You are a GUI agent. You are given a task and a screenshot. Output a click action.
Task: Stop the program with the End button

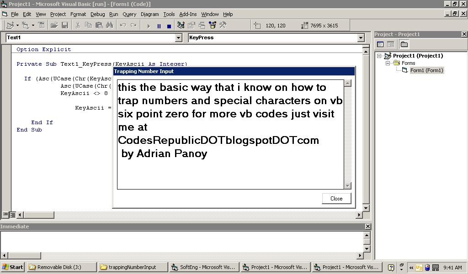click(169, 26)
